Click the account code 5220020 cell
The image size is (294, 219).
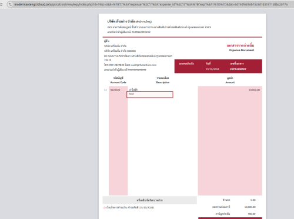pyautogui.click(x=115, y=90)
